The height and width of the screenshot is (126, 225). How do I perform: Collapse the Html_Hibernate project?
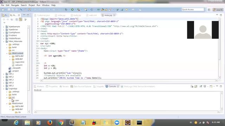[x=4, y=41]
